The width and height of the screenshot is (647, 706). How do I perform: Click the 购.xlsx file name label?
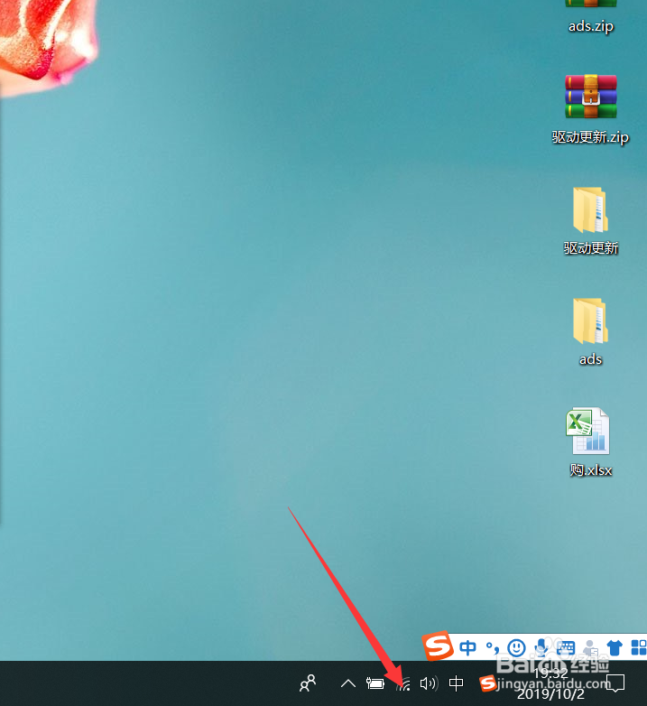591,470
